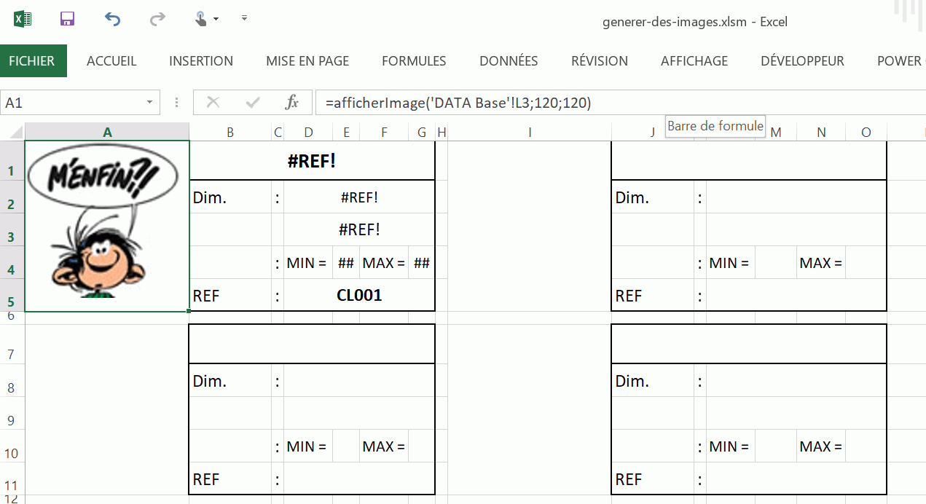Open the DÉVELOPPEUR ribbon tab
Image resolution: width=926 pixels, height=504 pixels.
(802, 61)
